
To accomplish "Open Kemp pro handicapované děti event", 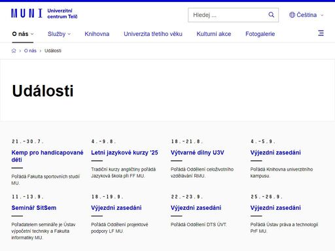I will point(47,156).
